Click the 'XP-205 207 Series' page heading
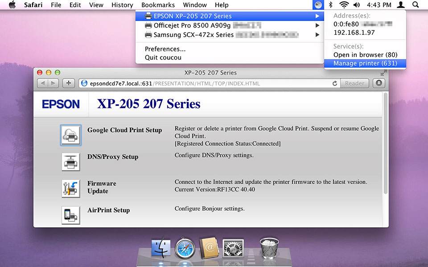 149,104
